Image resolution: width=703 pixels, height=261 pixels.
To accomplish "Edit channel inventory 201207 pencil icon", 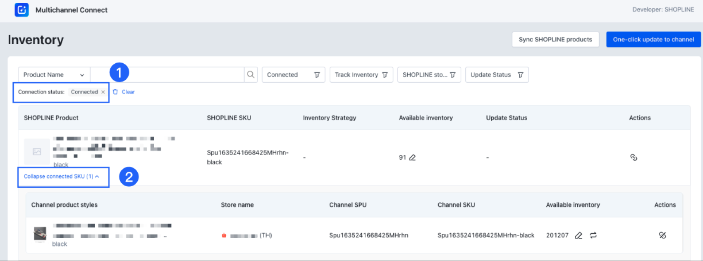I will [579, 235].
